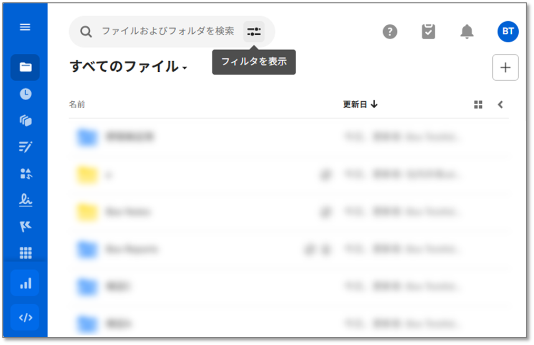Sort by the 更新日 column header
This screenshot has height=345, width=534.
(360, 104)
